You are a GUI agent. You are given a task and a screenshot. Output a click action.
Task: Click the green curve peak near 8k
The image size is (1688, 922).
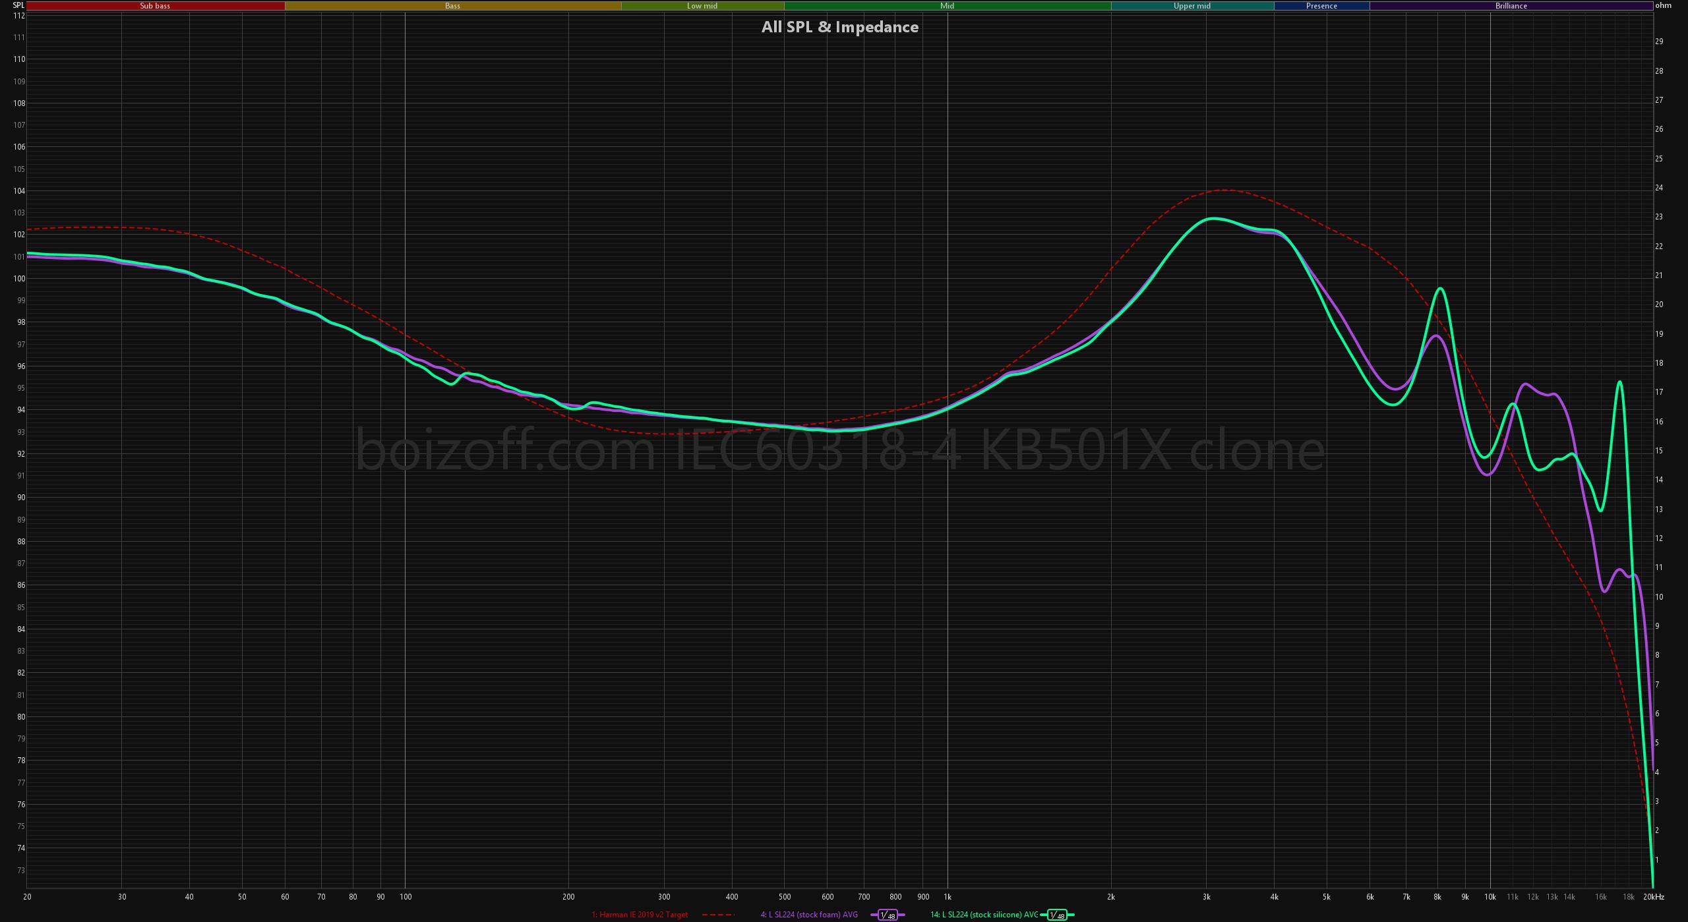(1441, 289)
